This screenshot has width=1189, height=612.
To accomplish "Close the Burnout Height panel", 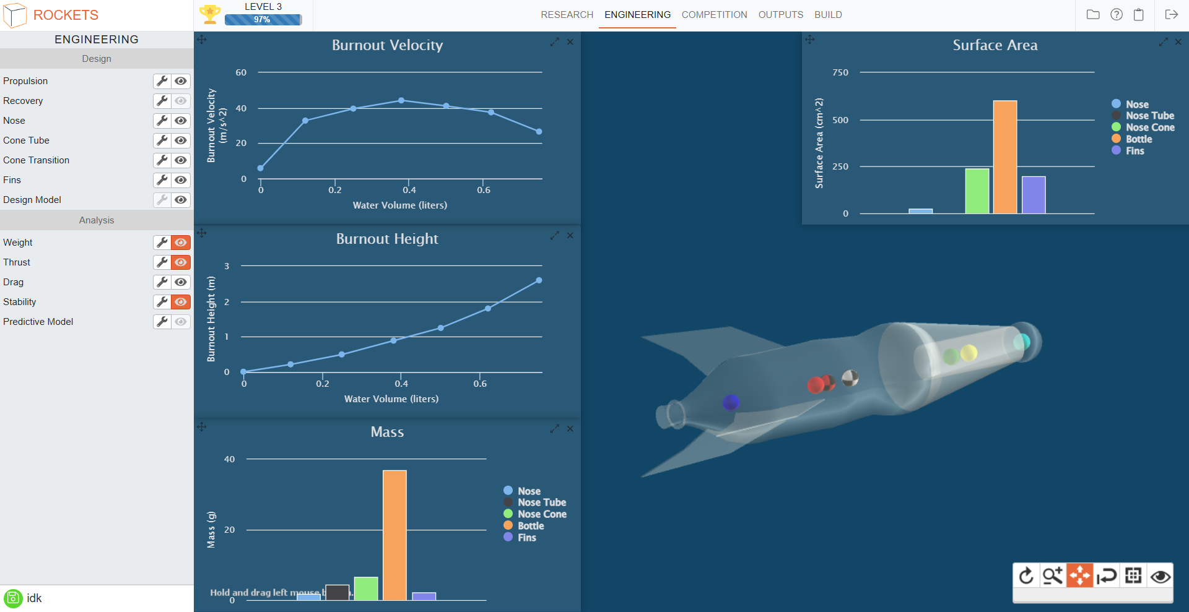I will [x=570, y=236].
